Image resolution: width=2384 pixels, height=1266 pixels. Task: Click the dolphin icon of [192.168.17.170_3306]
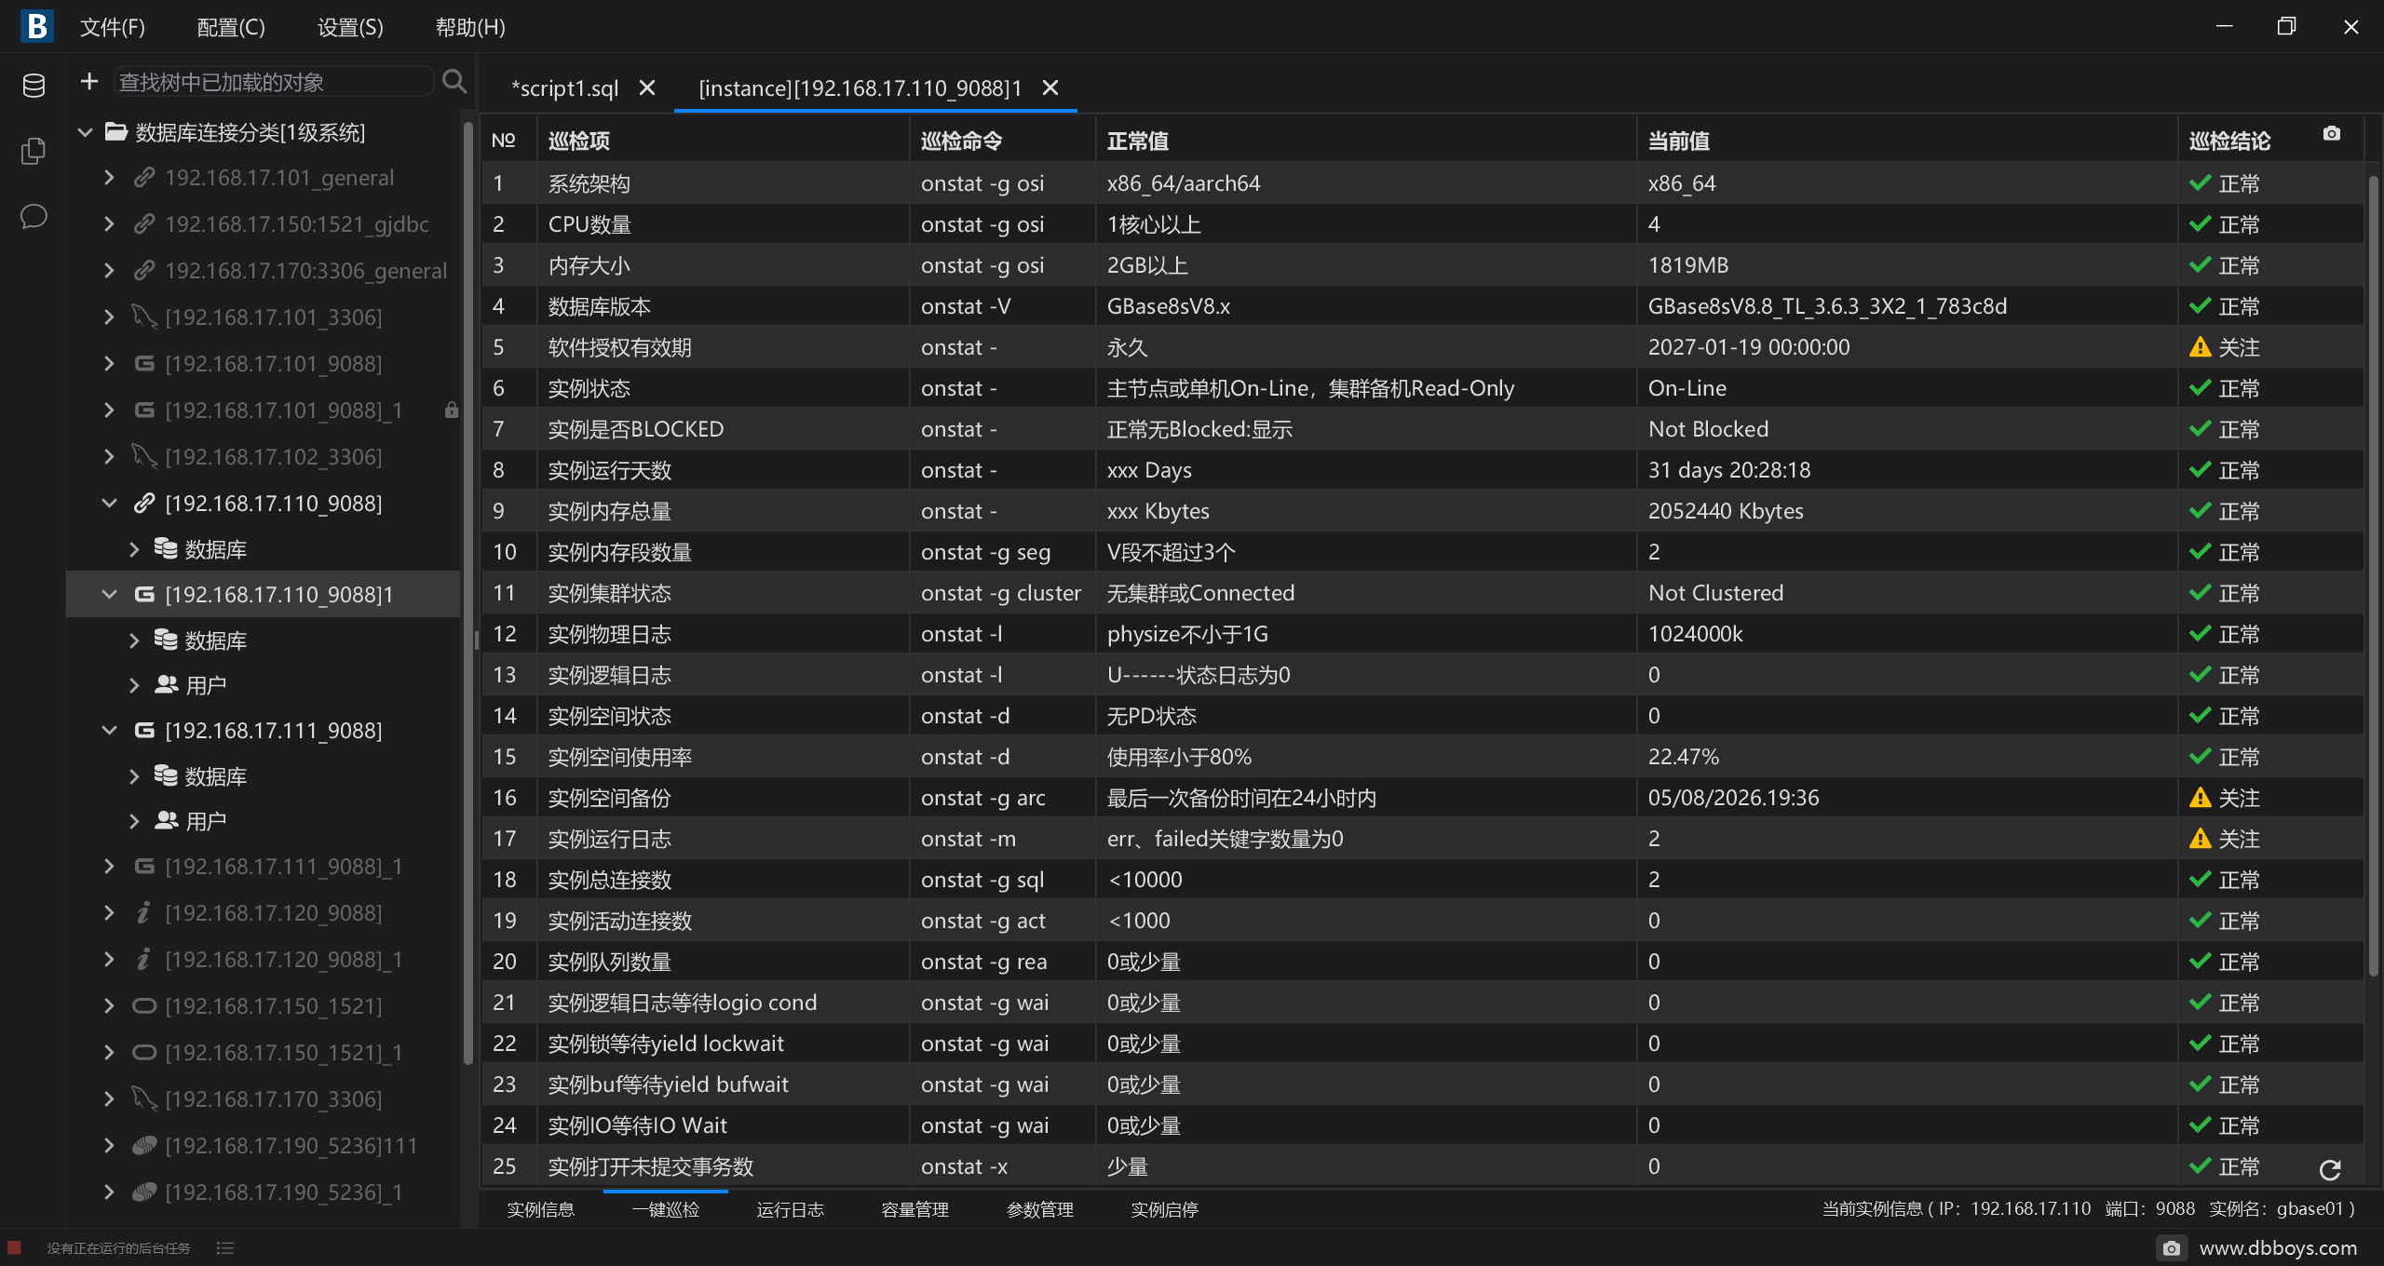144,1098
